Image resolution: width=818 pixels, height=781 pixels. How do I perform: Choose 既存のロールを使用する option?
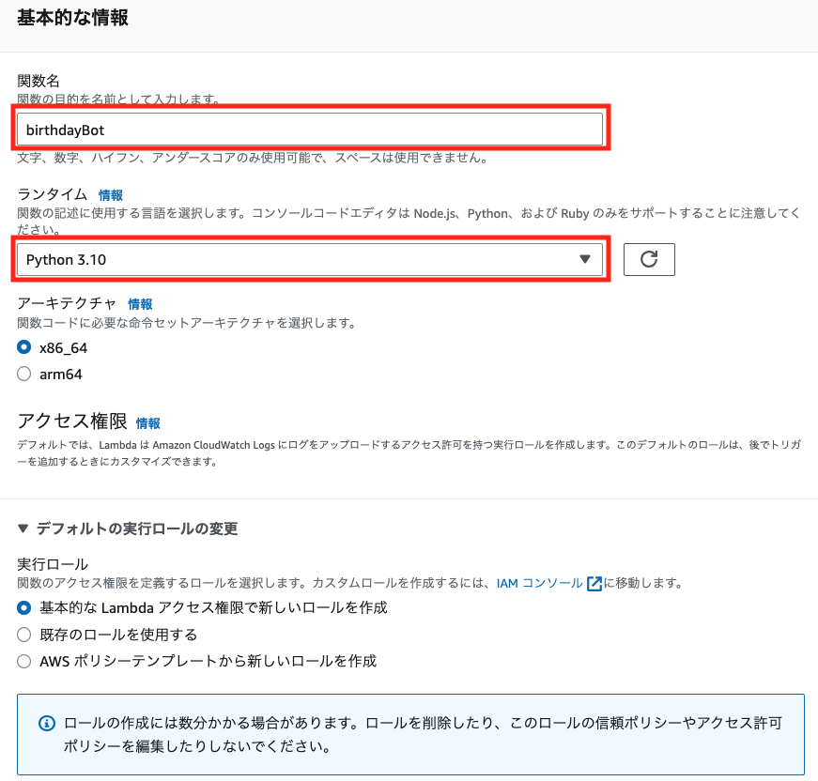[x=22, y=635]
